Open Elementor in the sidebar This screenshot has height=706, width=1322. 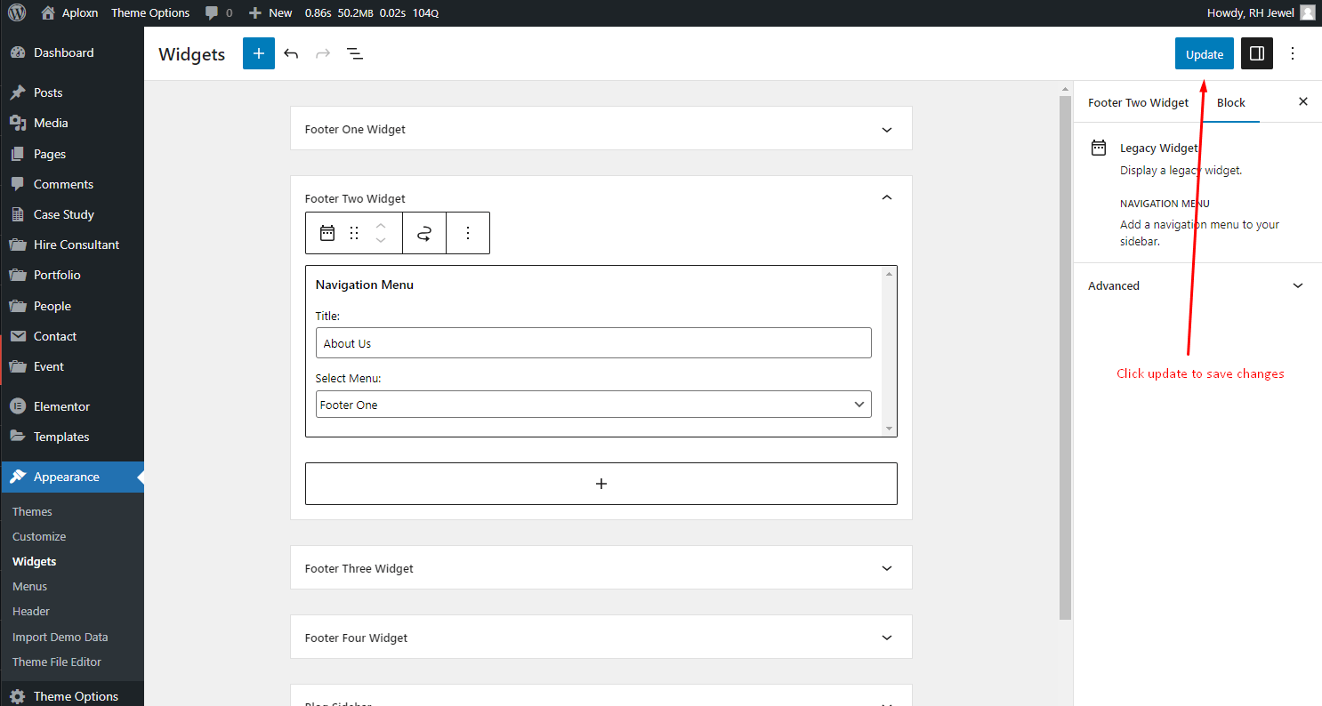(72, 406)
